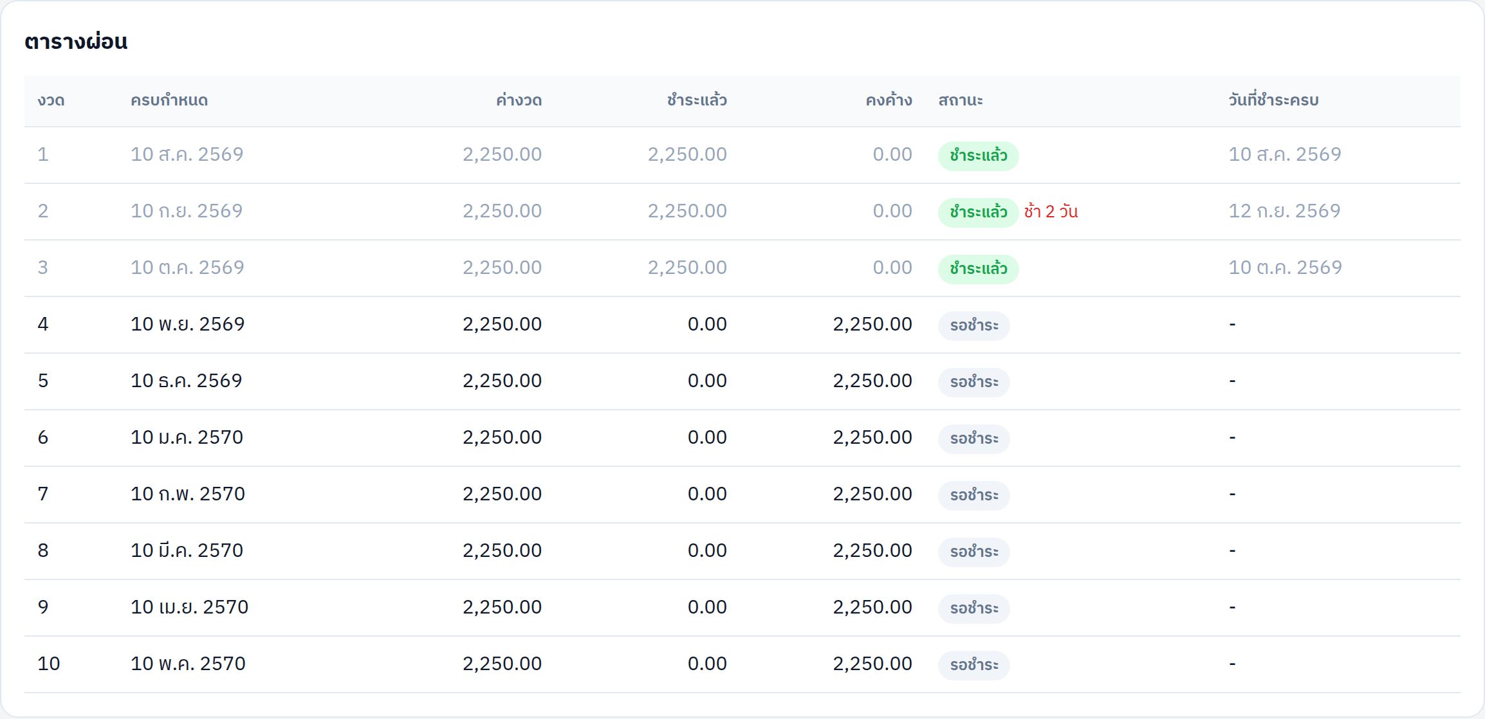This screenshot has height=719, width=1485.
Task: Select due date 10 ธ.ค. 2569
Action: coord(187,381)
